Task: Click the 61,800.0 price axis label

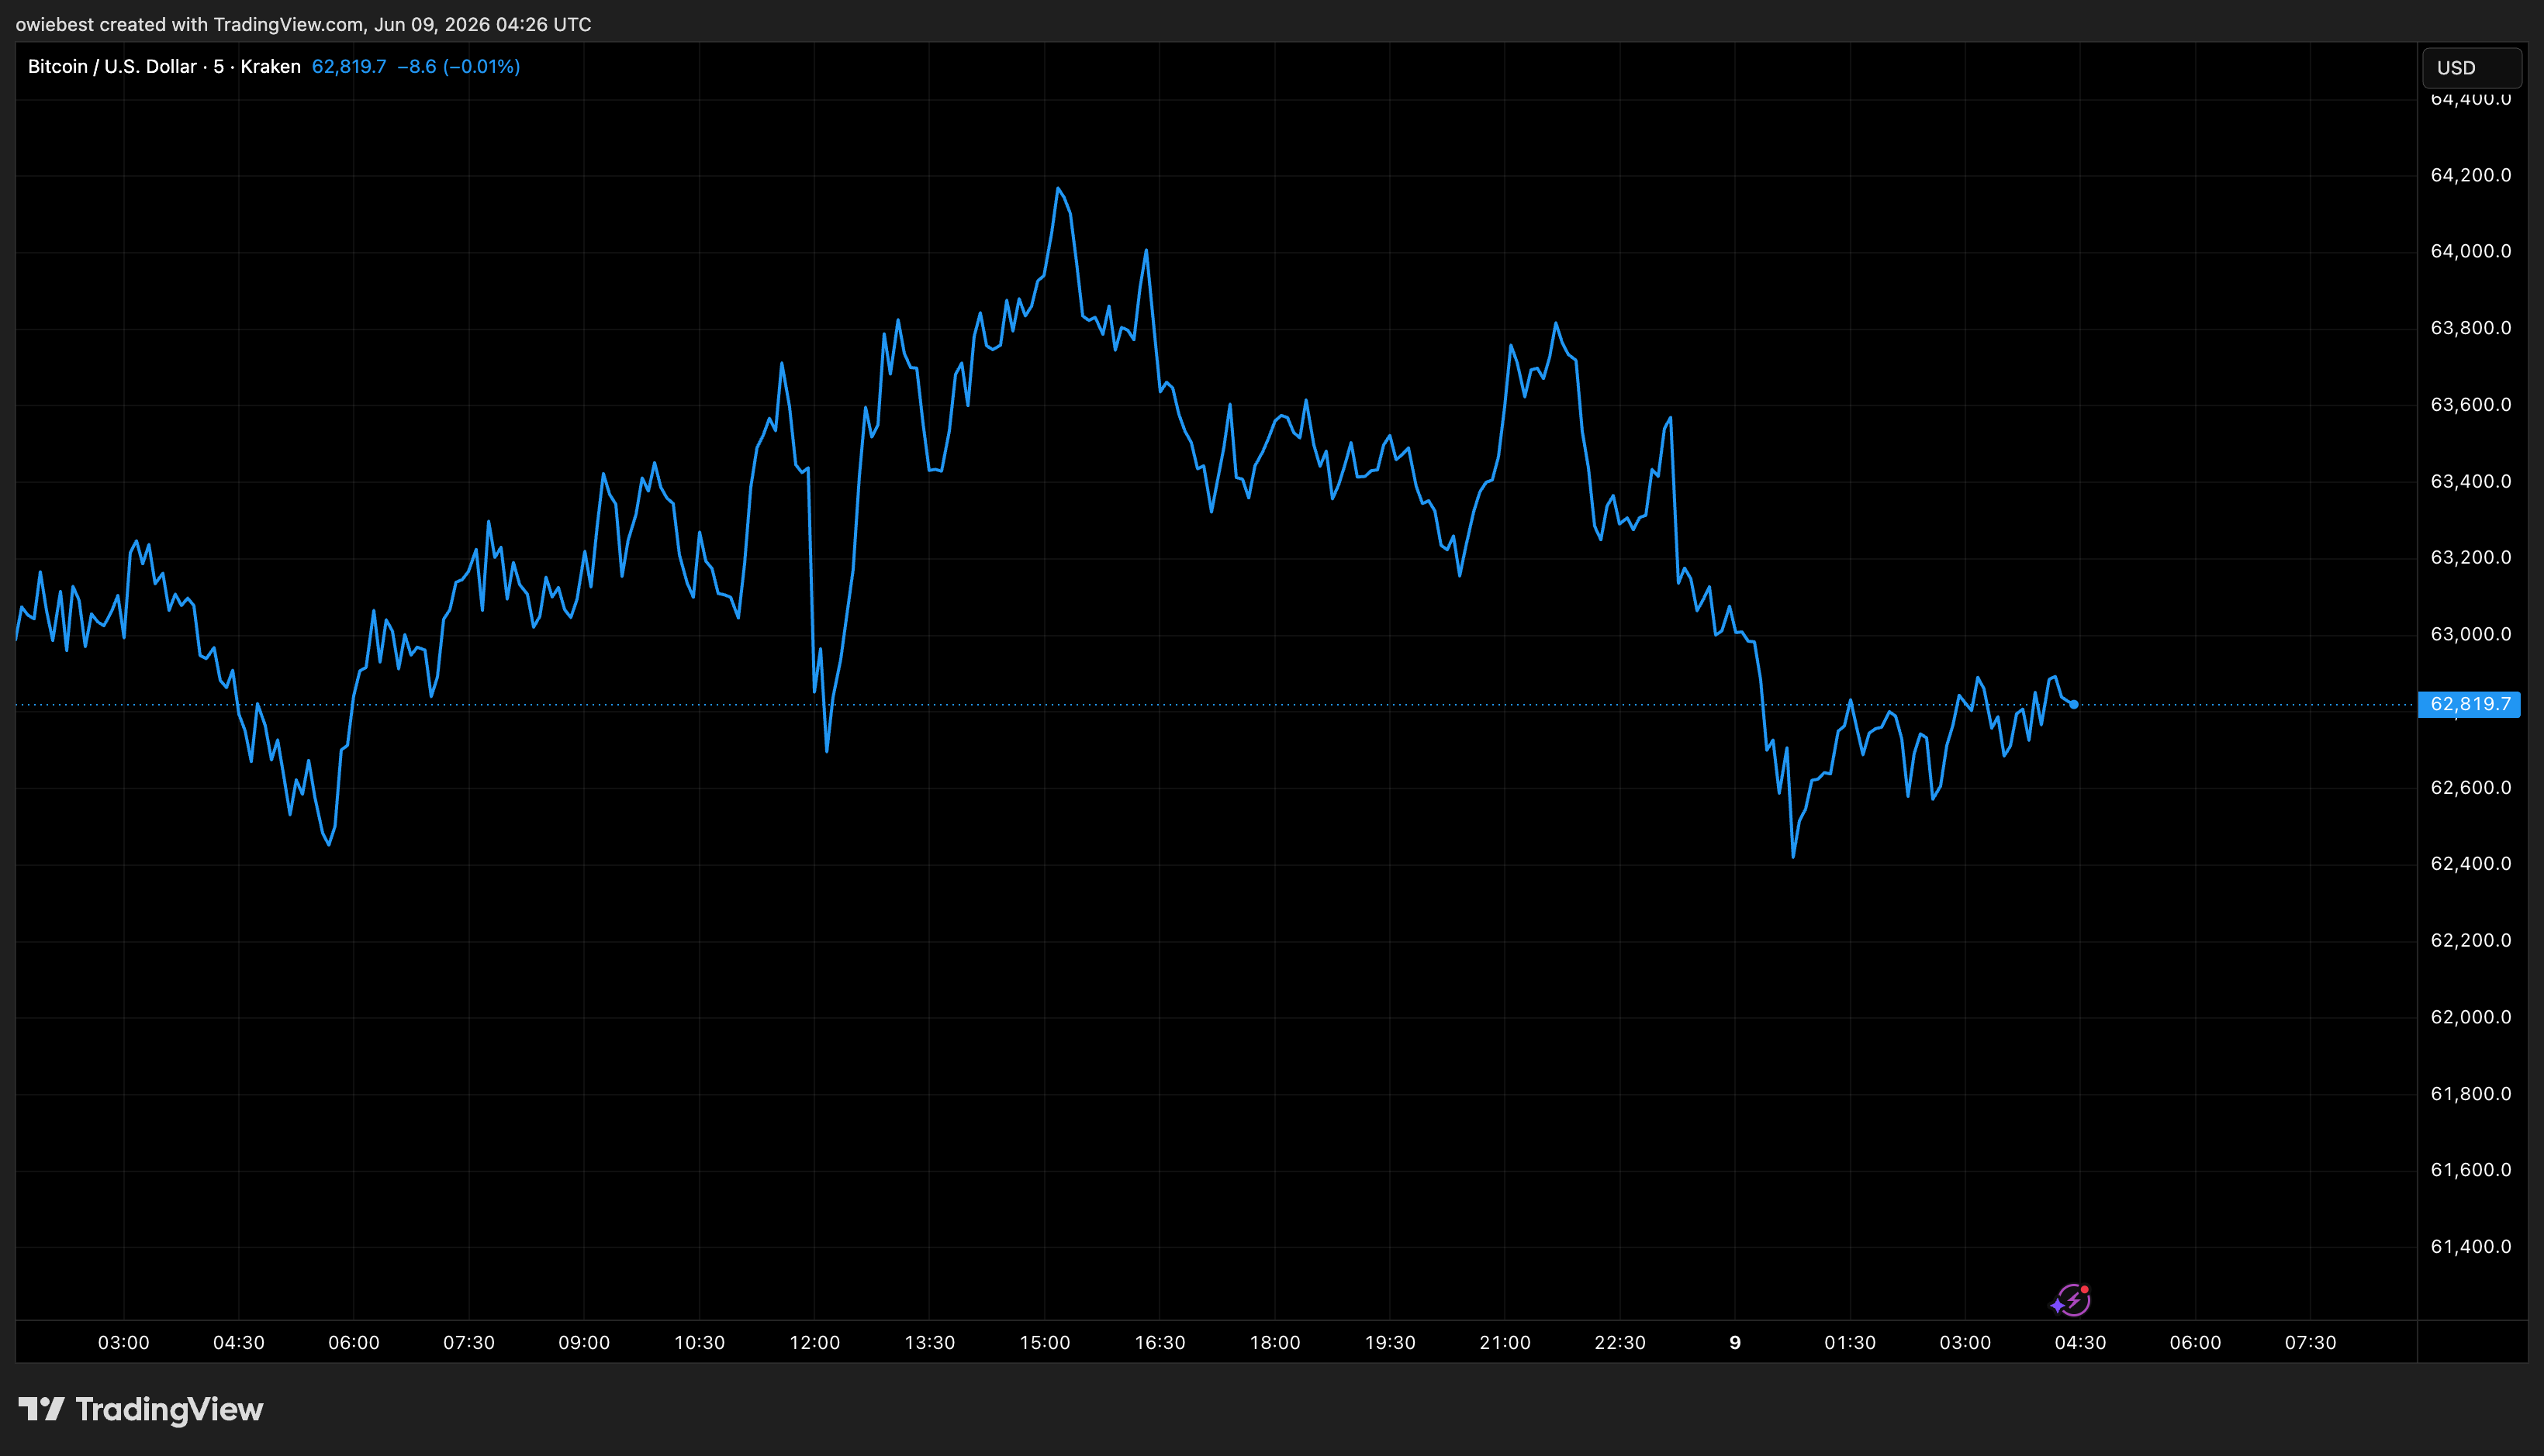Action: pyautogui.click(x=2470, y=1093)
